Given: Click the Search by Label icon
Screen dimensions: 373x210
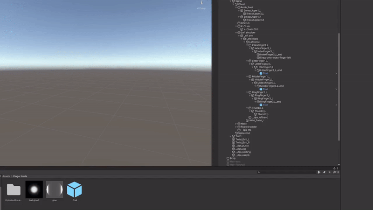Looking at the screenshot, I should click(324, 172).
